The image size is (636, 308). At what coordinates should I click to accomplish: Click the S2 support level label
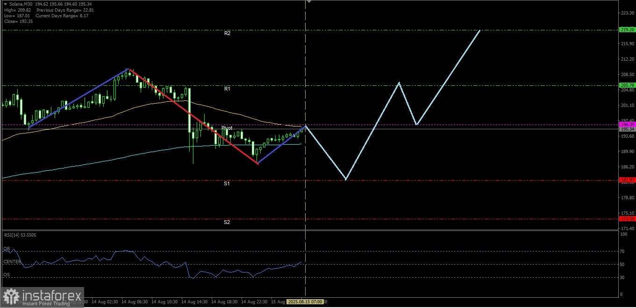click(227, 222)
